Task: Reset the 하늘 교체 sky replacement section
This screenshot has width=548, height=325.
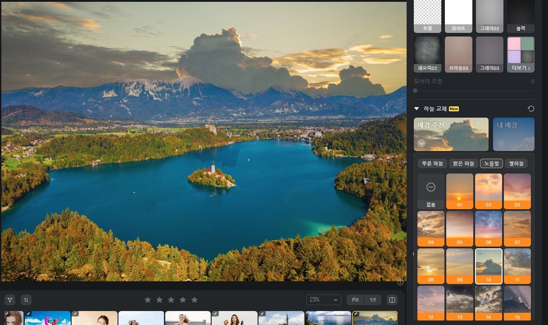Action: click(x=531, y=109)
